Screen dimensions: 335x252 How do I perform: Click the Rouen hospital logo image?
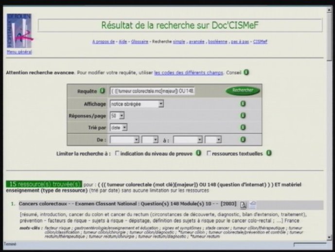19,31
